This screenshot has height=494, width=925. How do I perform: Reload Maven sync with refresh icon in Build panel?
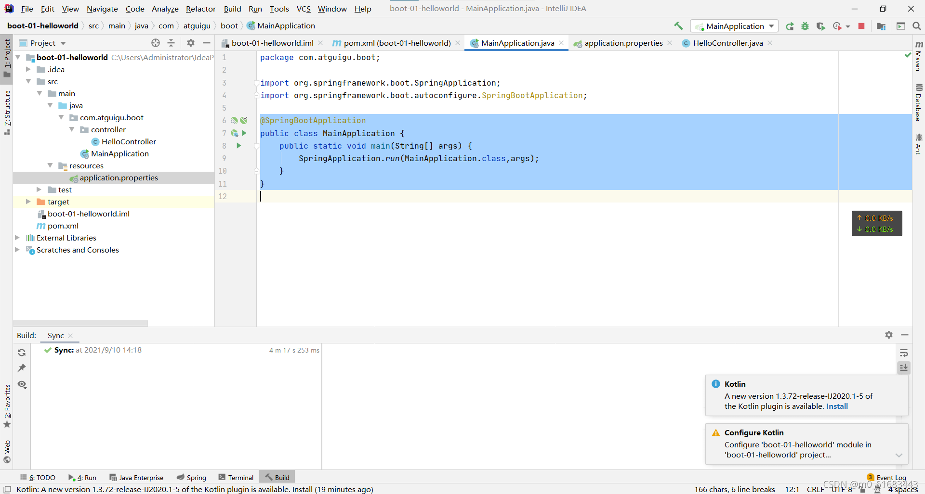(x=22, y=353)
